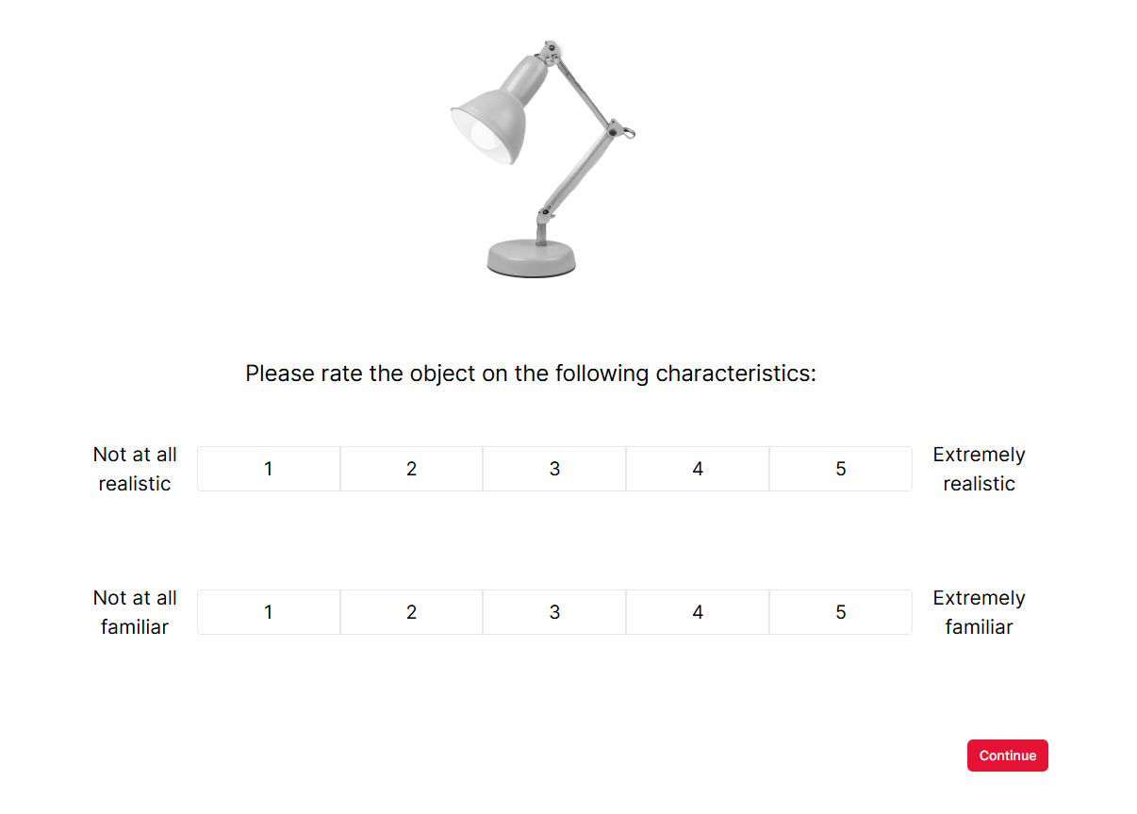
Task: Click the lamp's middle arm joint
Action: (x=617, y=128)
